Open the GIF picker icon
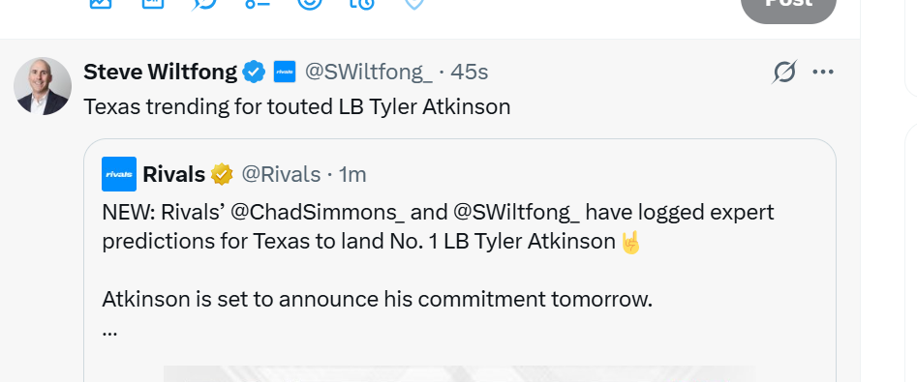Viewport: 917px width, 382px height. coord(153,2)
